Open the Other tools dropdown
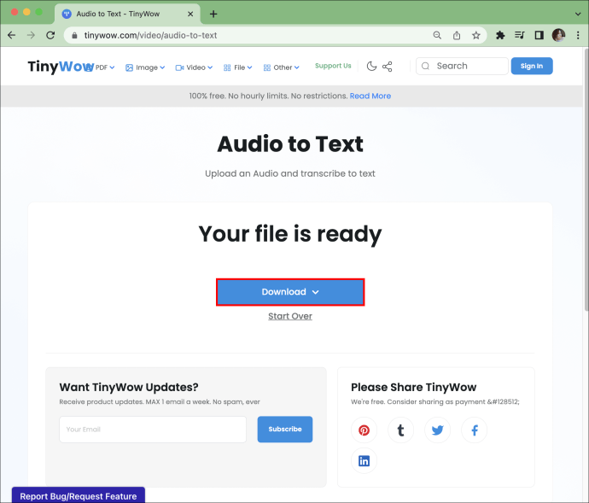 [x=282, y=67]
